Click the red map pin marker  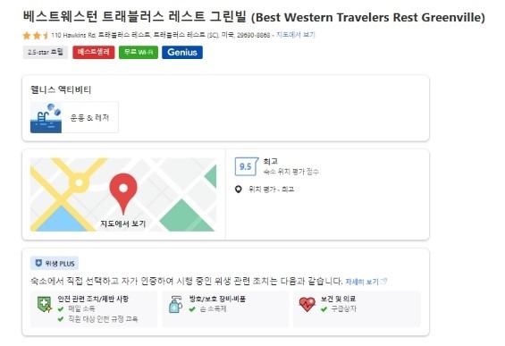click(123, 193)
